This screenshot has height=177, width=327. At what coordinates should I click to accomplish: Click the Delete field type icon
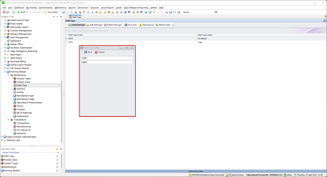pos(105,25)
